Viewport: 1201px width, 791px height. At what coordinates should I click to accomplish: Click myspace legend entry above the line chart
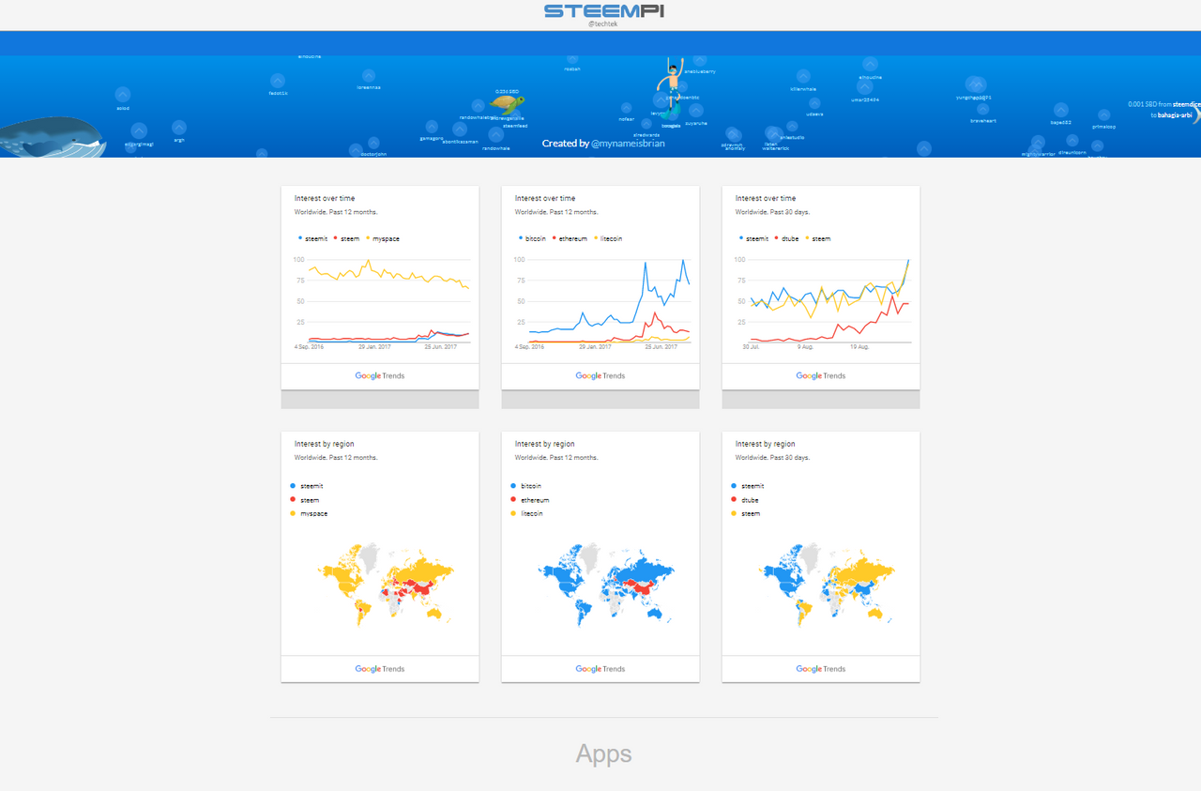(383, 238)
